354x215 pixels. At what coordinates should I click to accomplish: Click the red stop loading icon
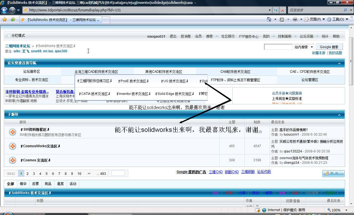282,10
